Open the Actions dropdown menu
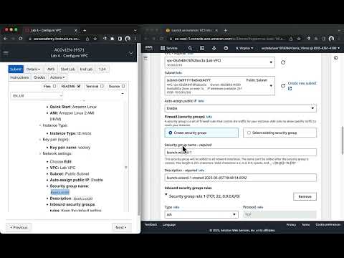The width and height of the screenshot is (344, 258). click(x=57, y=77)
